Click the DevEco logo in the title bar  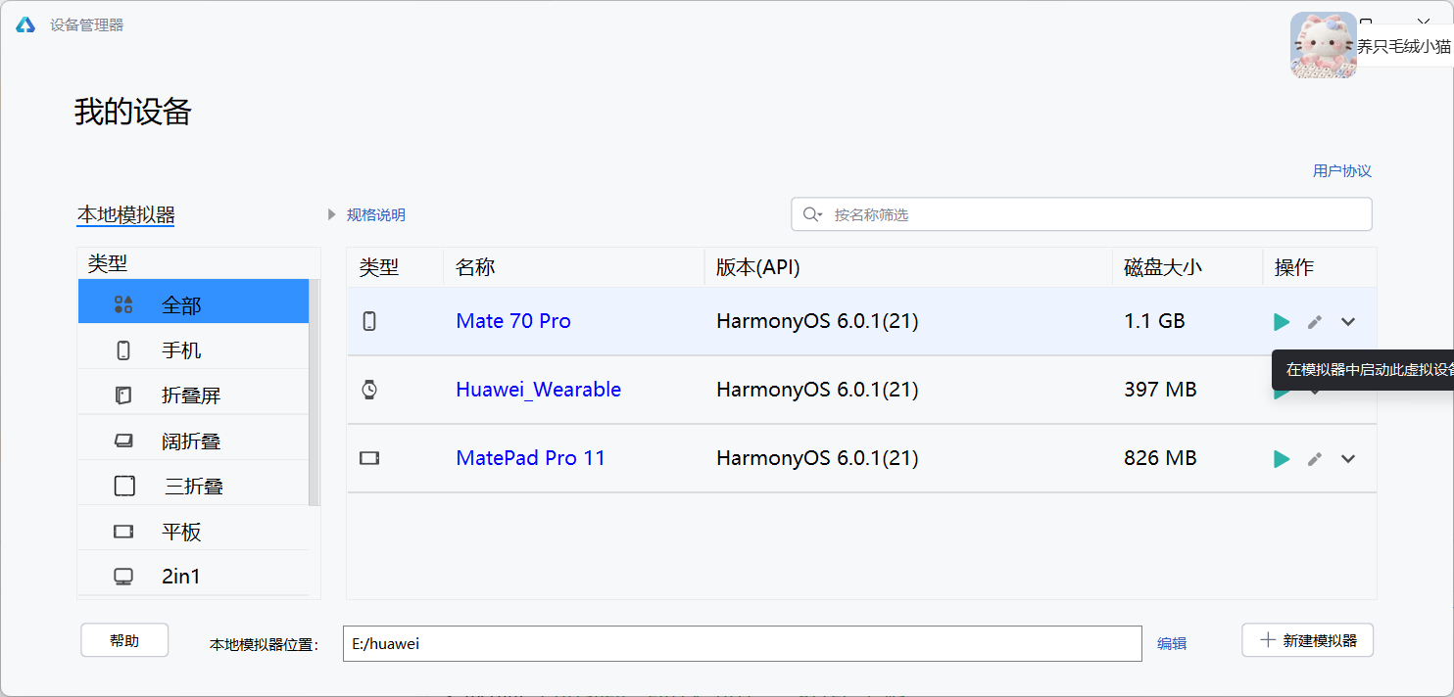coord(25,24)
